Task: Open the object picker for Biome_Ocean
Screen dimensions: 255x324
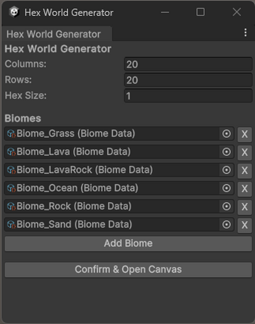Action: tap(226, 188)
